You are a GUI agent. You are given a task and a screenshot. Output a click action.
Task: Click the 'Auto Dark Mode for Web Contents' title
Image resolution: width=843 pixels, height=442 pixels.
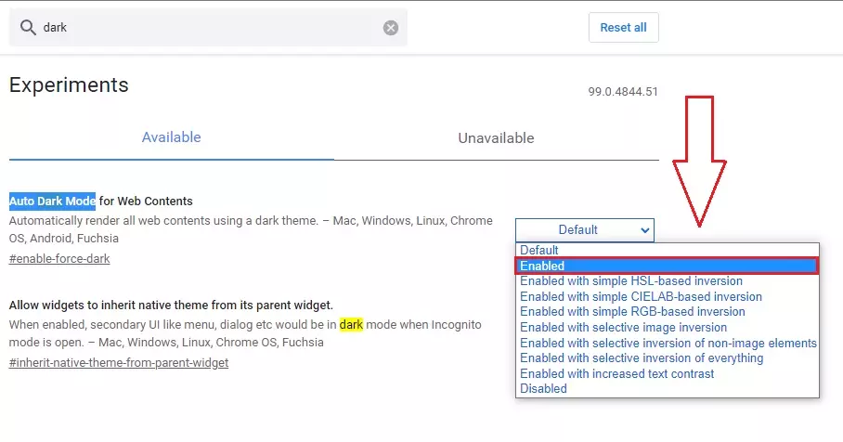[101, 201]
